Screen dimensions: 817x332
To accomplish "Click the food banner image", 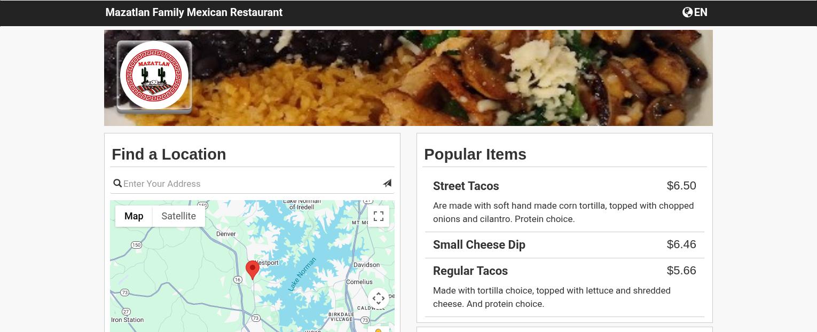I will (x=408, y=78).
